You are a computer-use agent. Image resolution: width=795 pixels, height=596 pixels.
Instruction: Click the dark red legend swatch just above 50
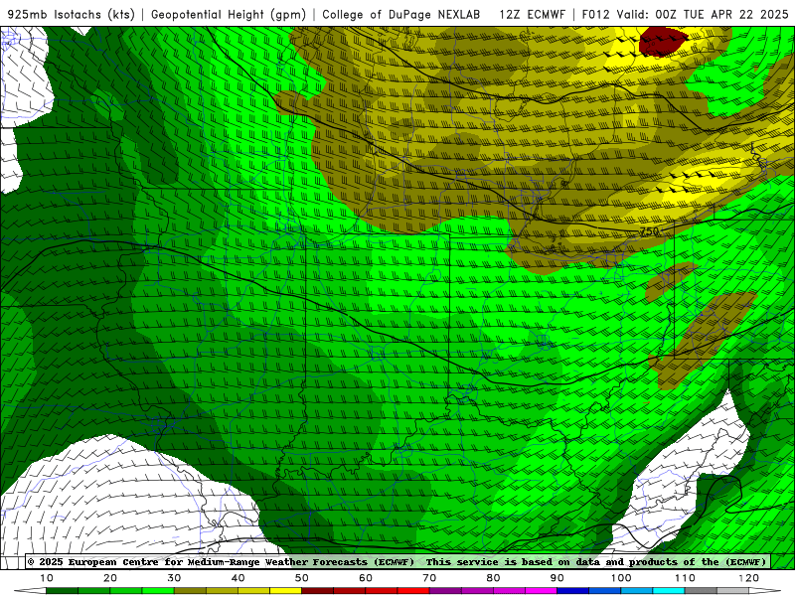pos(317,591)
